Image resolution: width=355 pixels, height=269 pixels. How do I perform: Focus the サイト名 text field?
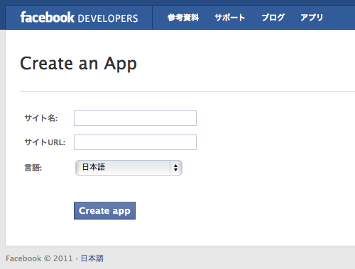click(x=135, y=118)
